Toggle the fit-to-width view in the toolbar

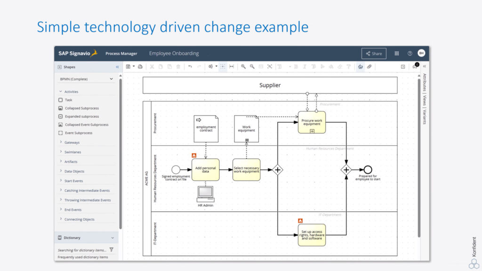pyautogui.click(x=232, y=66)
